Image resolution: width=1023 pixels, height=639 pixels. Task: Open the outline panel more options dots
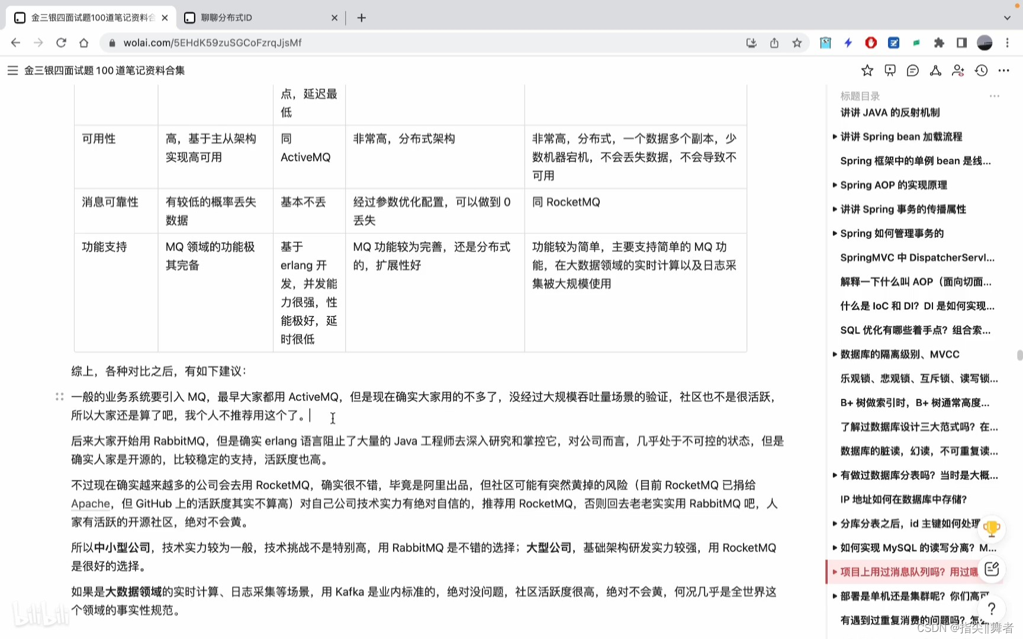994,96
